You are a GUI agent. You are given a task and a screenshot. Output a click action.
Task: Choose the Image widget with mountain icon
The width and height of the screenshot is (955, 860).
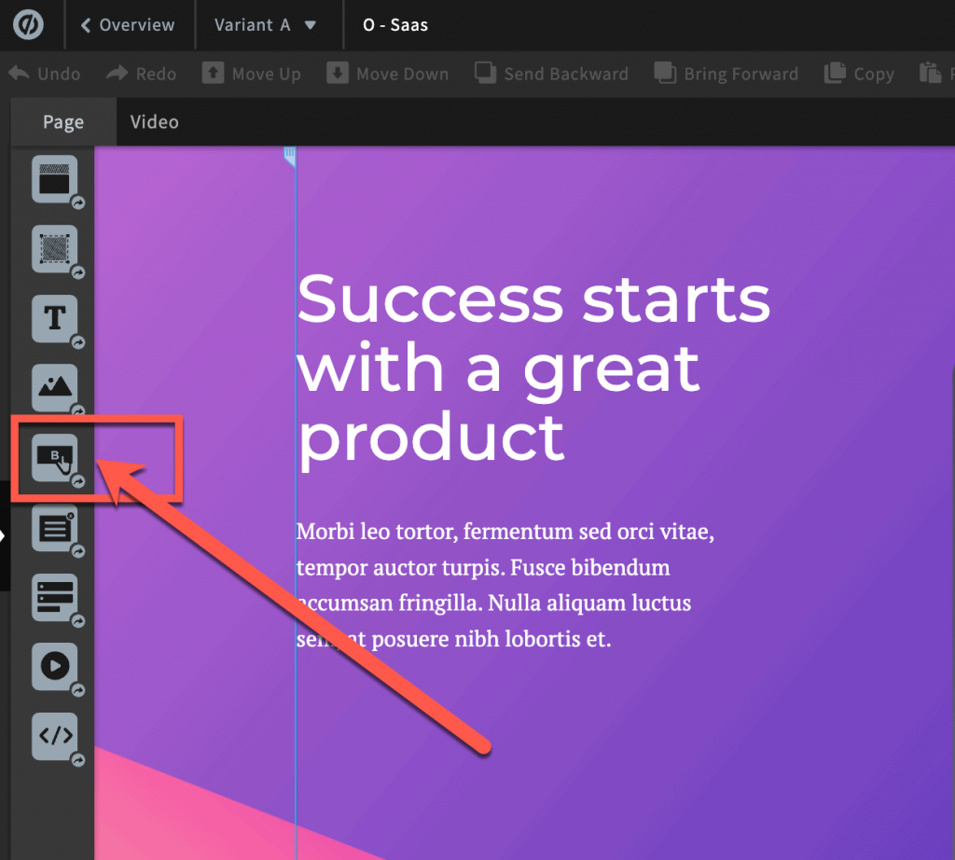click(55, 386)
